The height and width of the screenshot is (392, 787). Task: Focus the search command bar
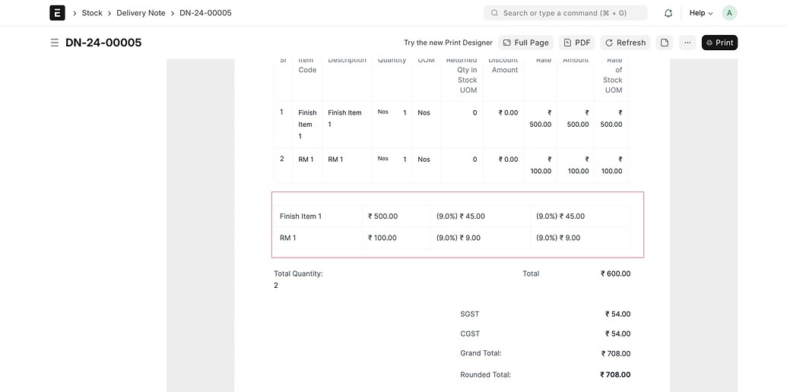(x=565, y=13)
